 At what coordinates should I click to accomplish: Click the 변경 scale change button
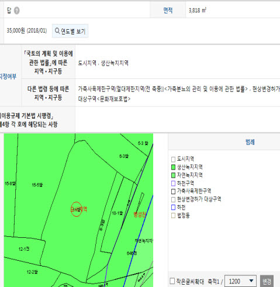point(267,281)
